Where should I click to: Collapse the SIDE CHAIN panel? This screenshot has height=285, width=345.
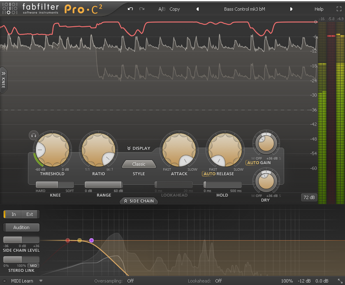click(x=139, y=201)
